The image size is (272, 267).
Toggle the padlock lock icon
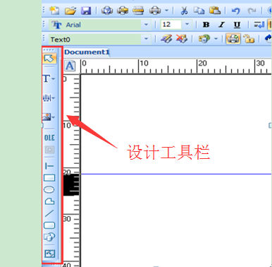click(249, 39)
